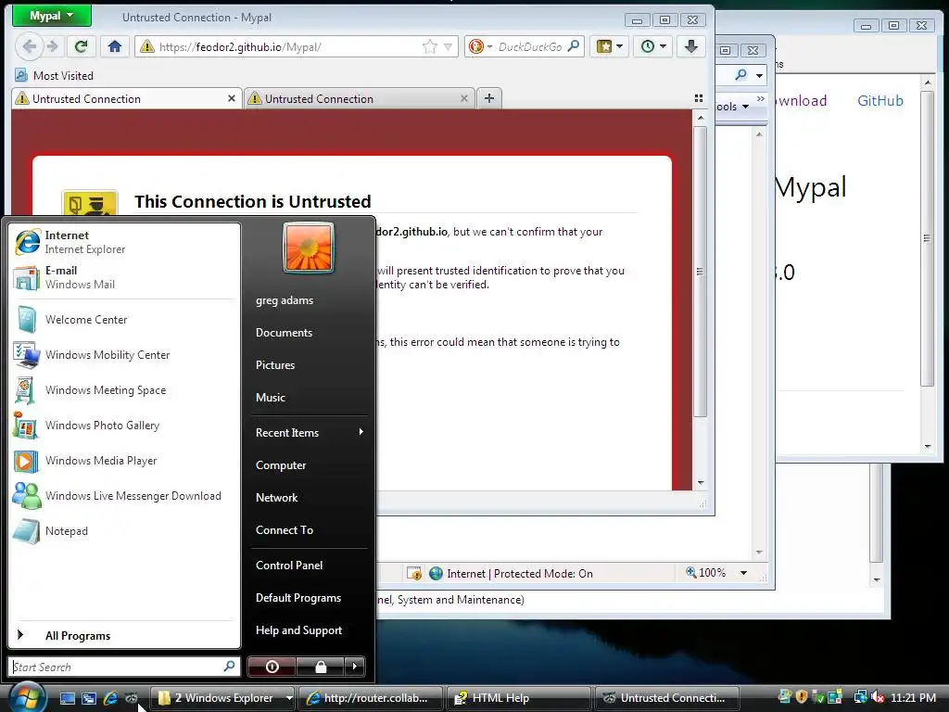Switch to HTML Help taskbar button
949x712 pixels.
[x=519, y=698]
